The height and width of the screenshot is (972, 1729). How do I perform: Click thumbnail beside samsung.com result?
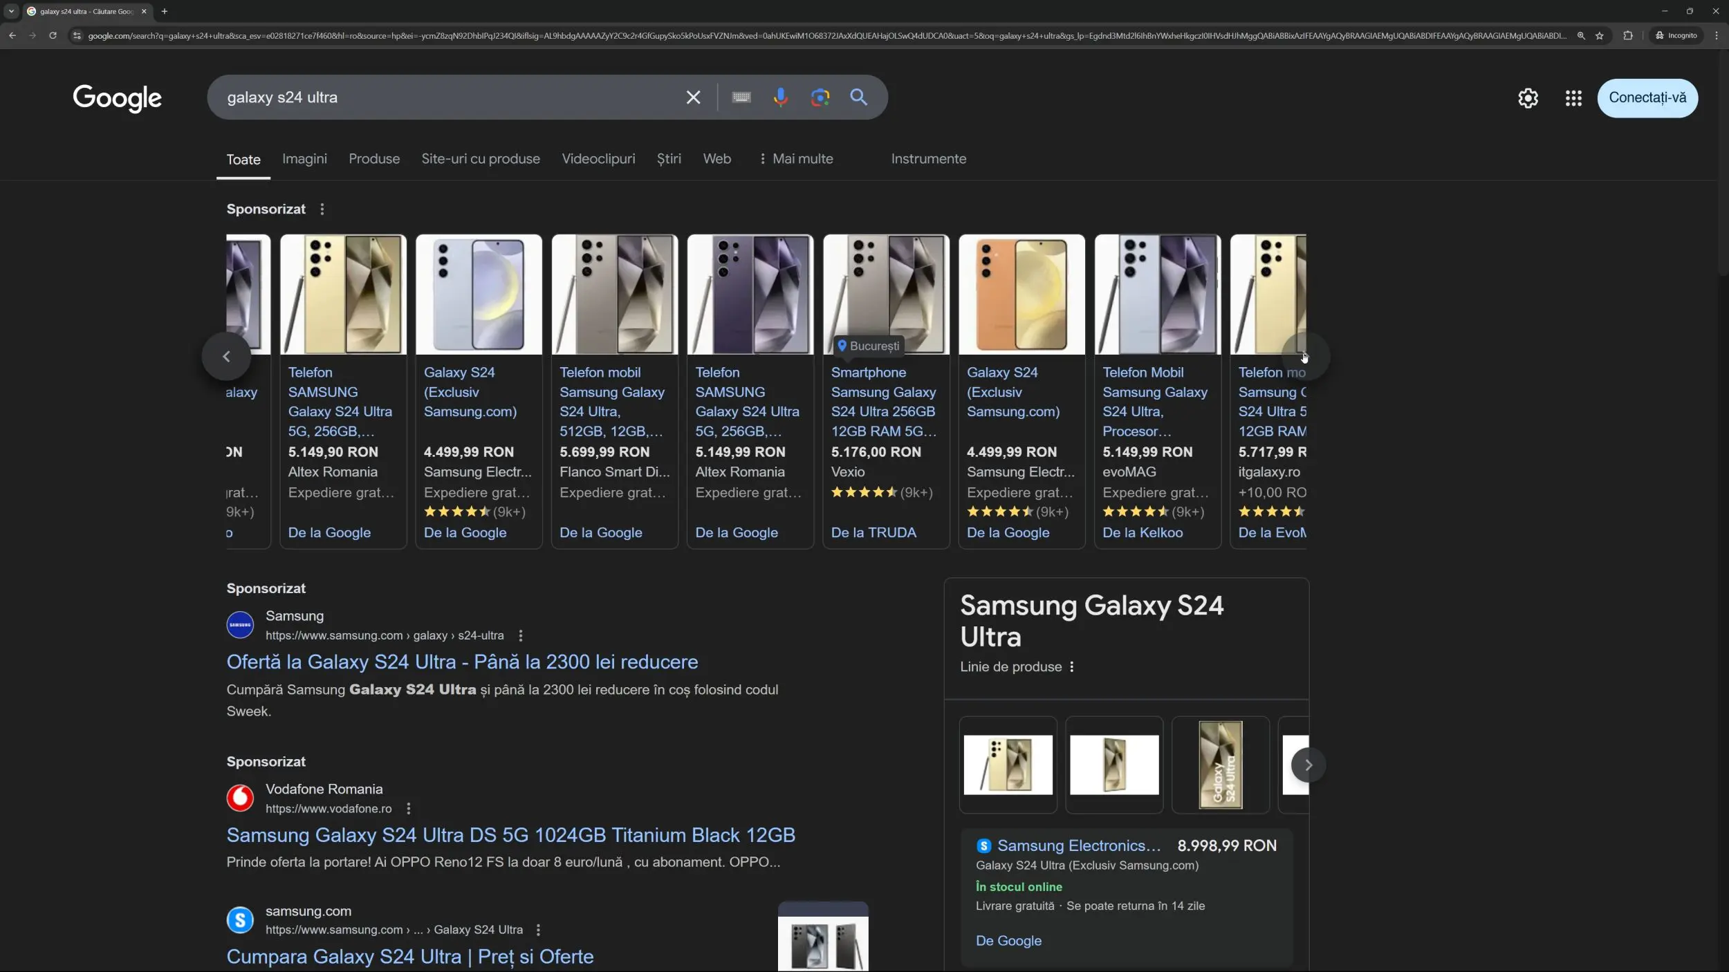[823, 937]
